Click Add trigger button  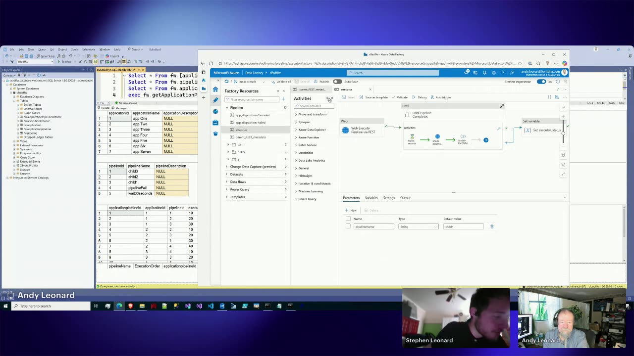pos(441,97)
